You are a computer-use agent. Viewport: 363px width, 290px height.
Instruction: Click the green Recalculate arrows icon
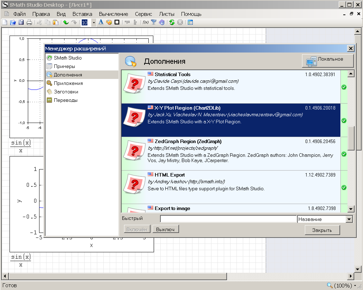[172, 23]
